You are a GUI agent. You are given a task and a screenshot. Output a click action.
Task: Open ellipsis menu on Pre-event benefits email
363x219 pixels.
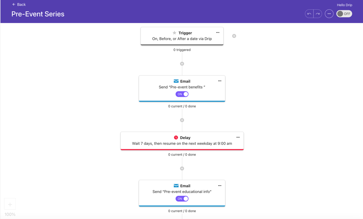click(220, 81)
